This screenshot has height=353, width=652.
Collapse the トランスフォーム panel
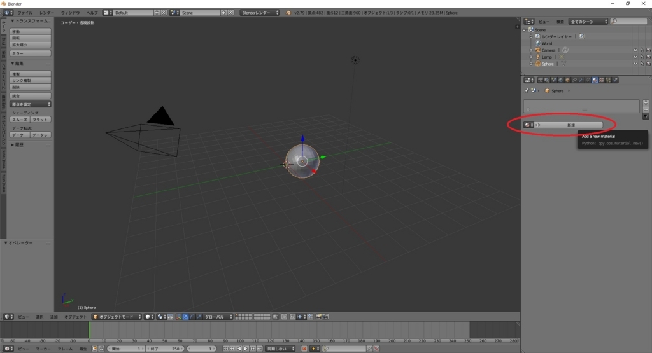[x=29, y=21]
